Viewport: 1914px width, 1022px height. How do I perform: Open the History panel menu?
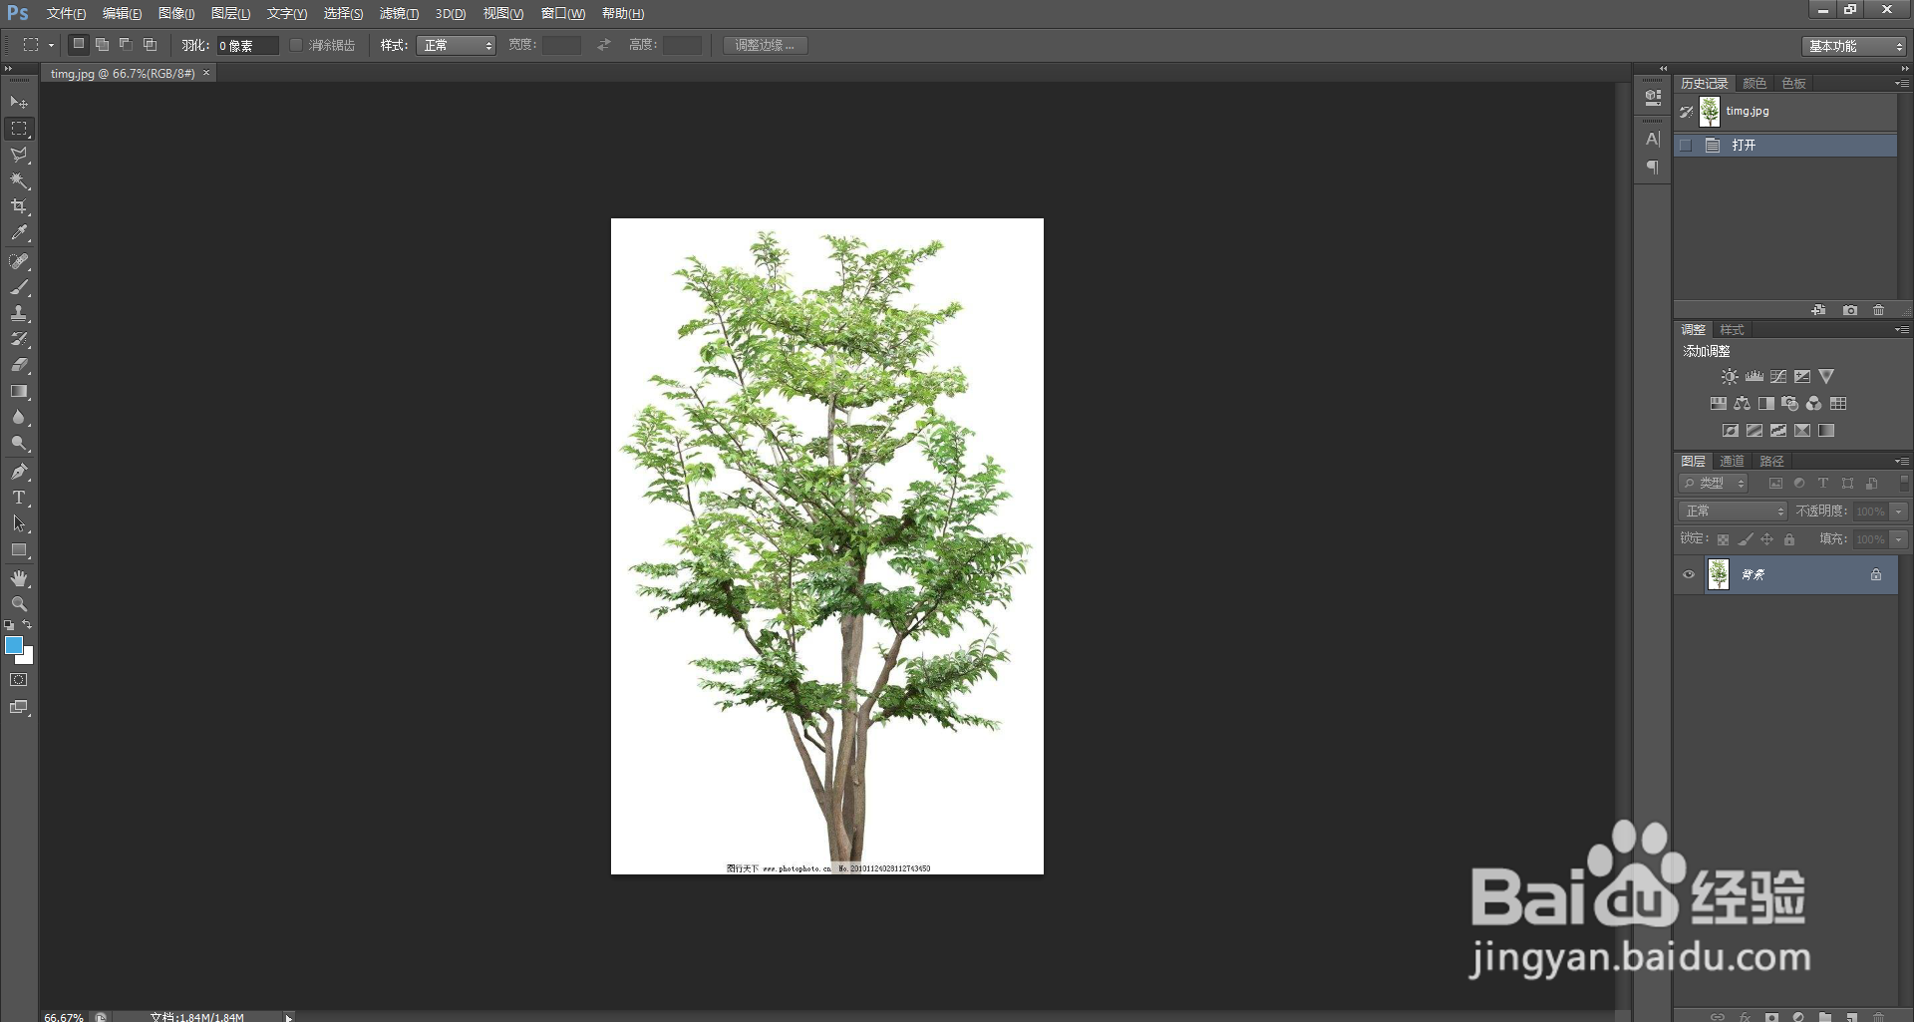tap(1902, 84)
